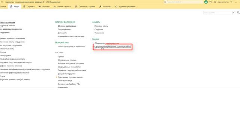Open Работа с кадрами link
The height and width of the screenshot is (135, 240).
[7, 22]
